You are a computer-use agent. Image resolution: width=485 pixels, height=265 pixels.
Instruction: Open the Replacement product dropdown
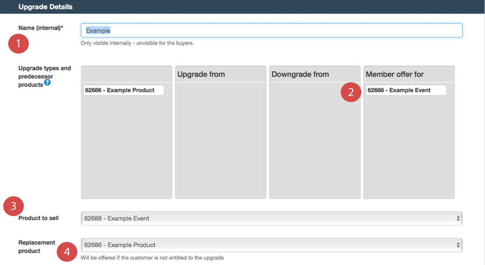271,245
